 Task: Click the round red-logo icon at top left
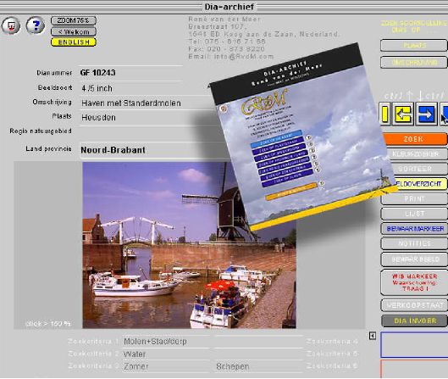click(x=11, y=25)
